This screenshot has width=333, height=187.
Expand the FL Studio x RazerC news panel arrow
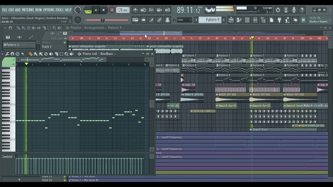pos(331,20)
